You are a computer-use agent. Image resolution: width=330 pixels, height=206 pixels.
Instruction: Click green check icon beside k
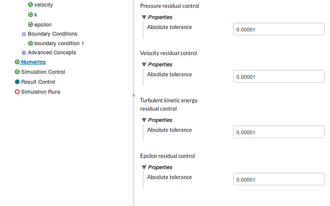point(31,15)
